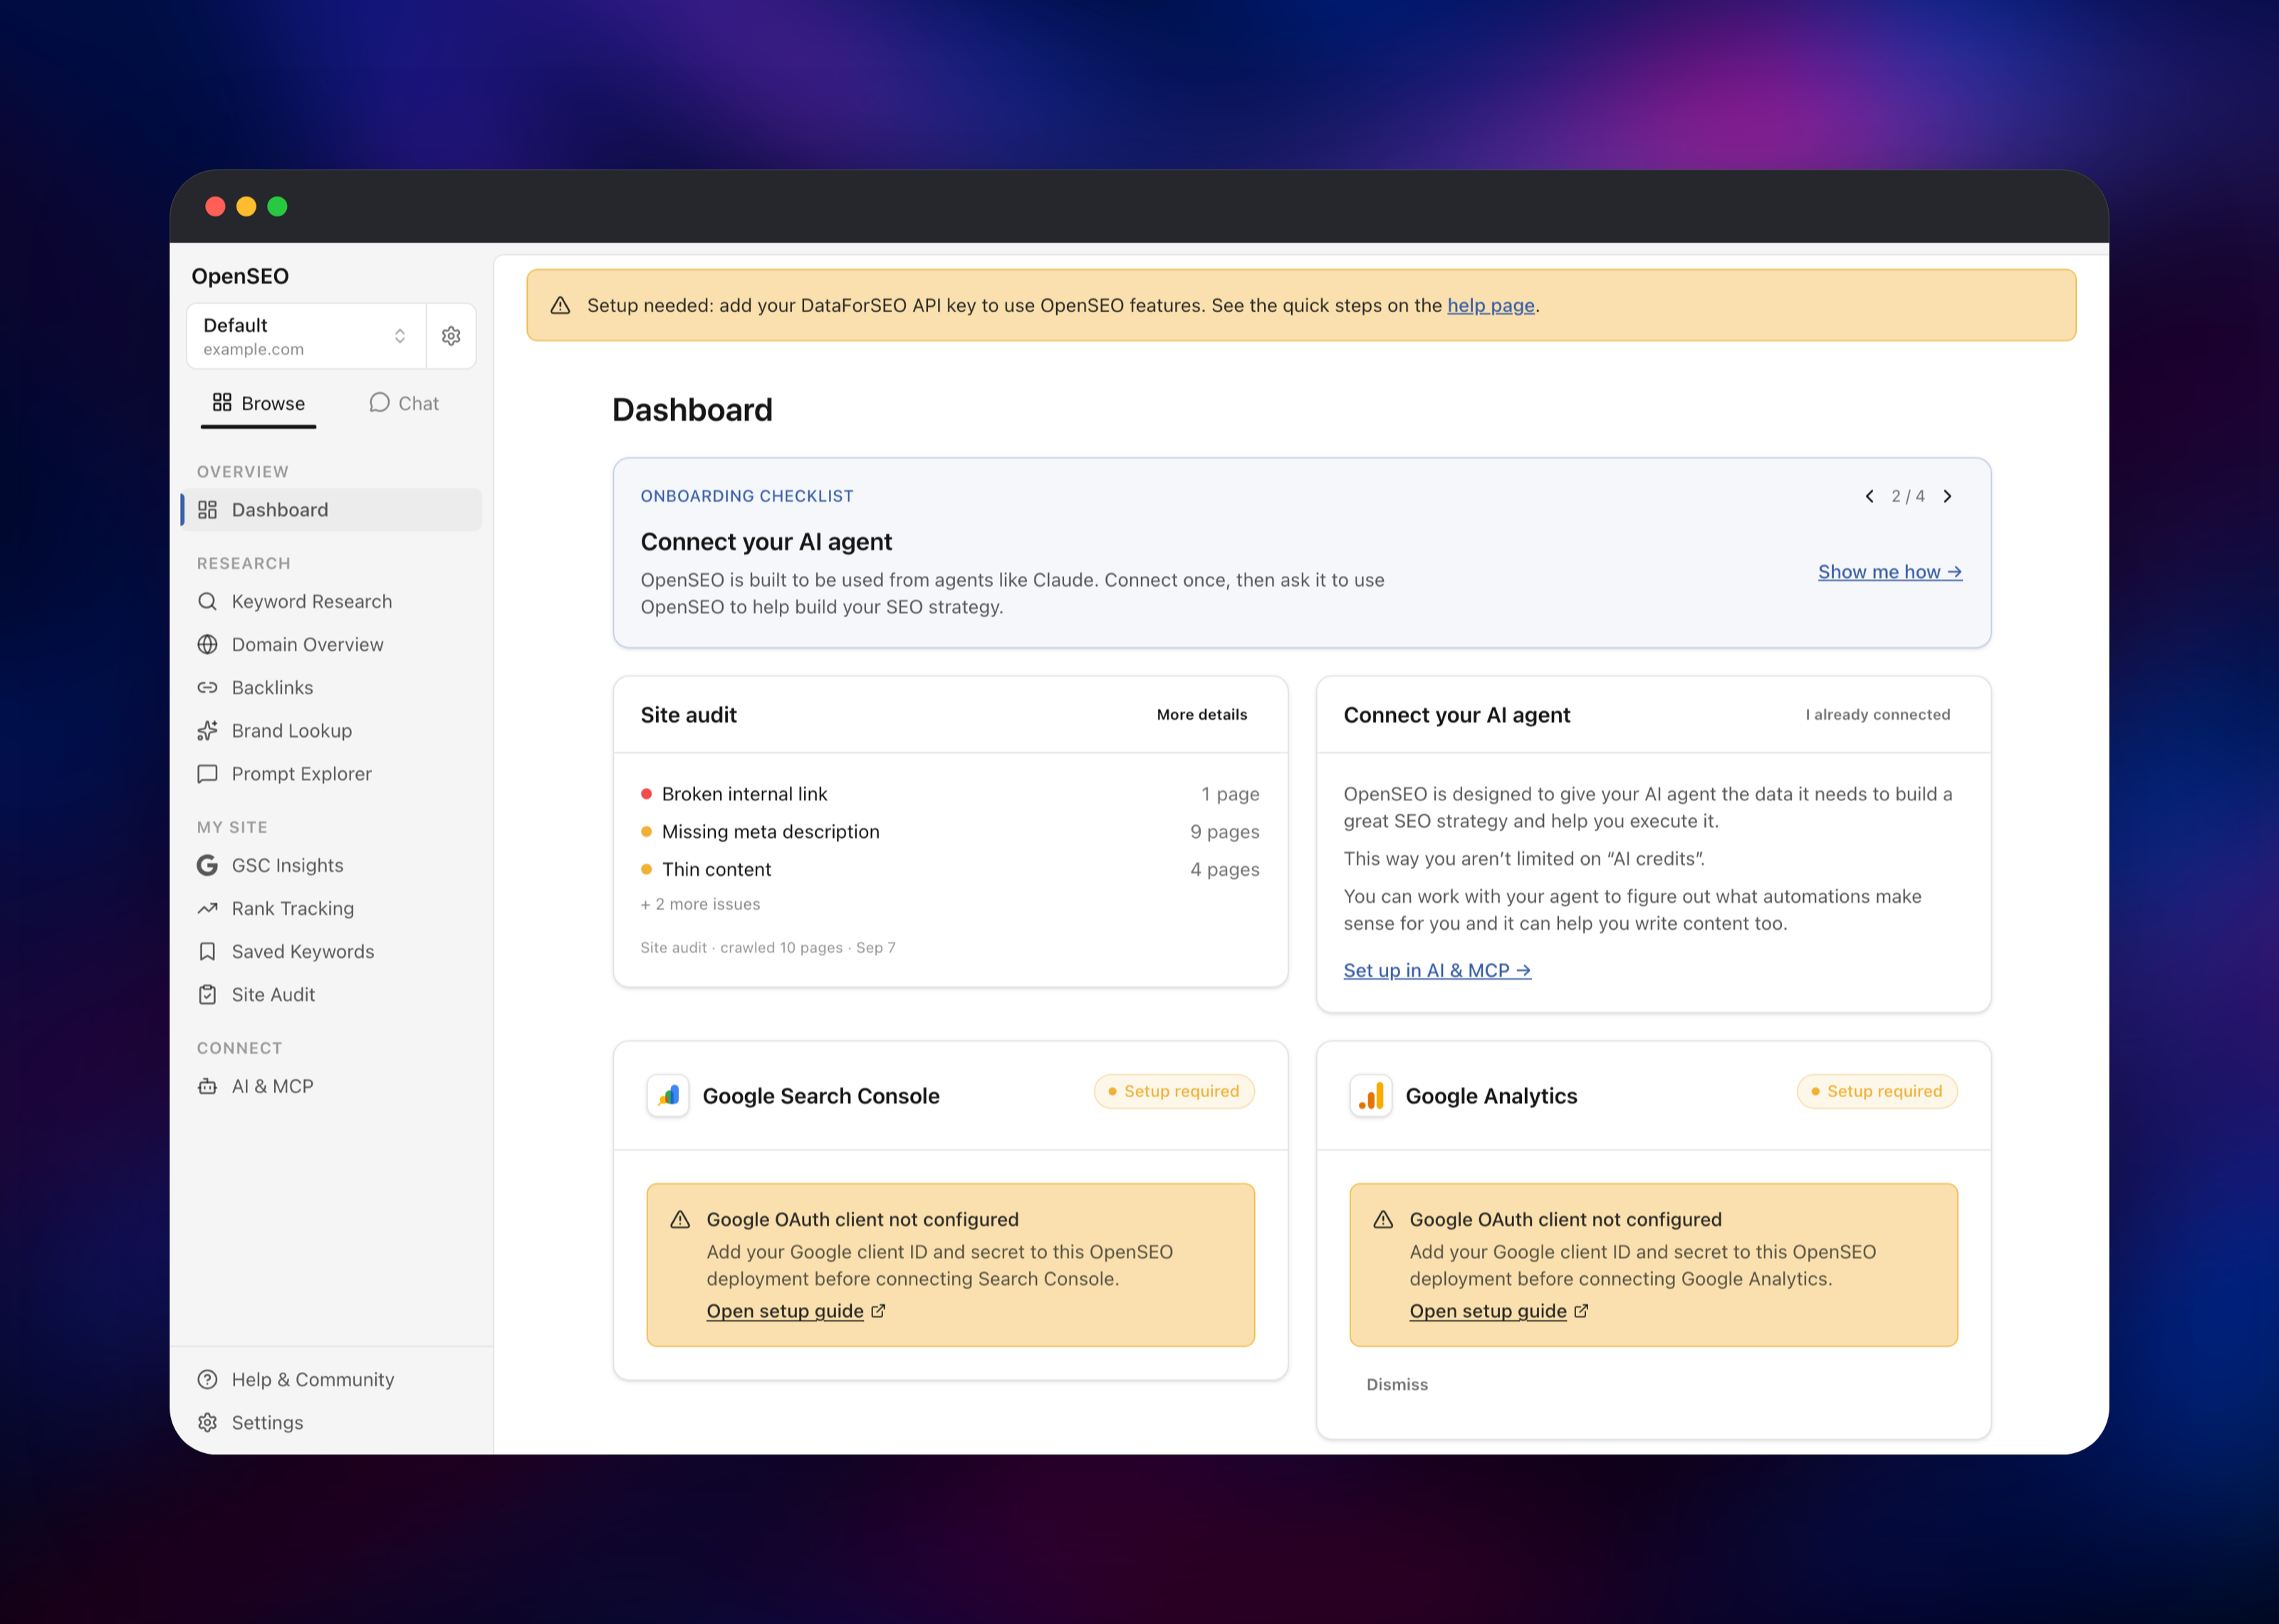Click warning icon in Google Analytics OAuth alert

[1383, 1219]
